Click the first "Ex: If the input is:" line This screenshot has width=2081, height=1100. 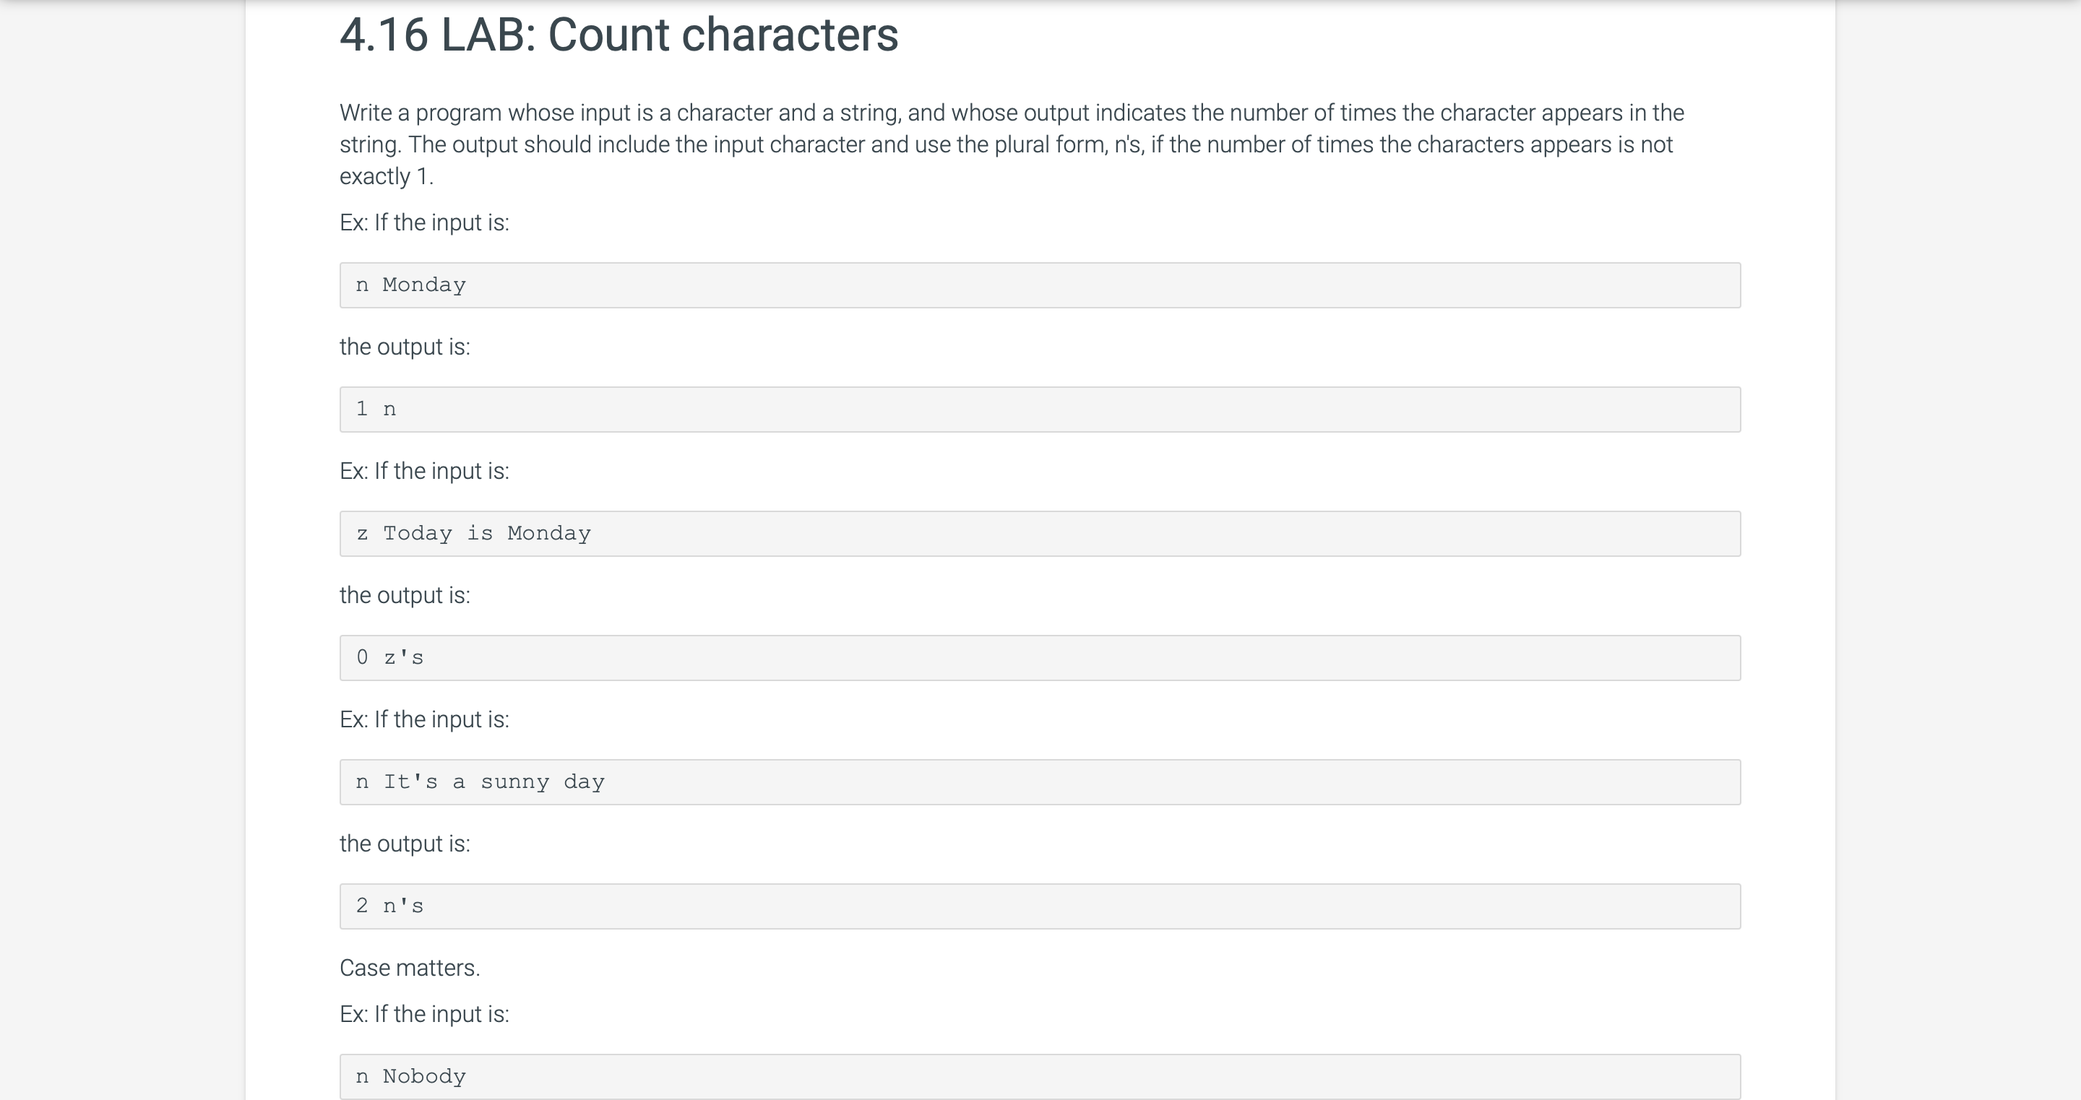point(424,223)
